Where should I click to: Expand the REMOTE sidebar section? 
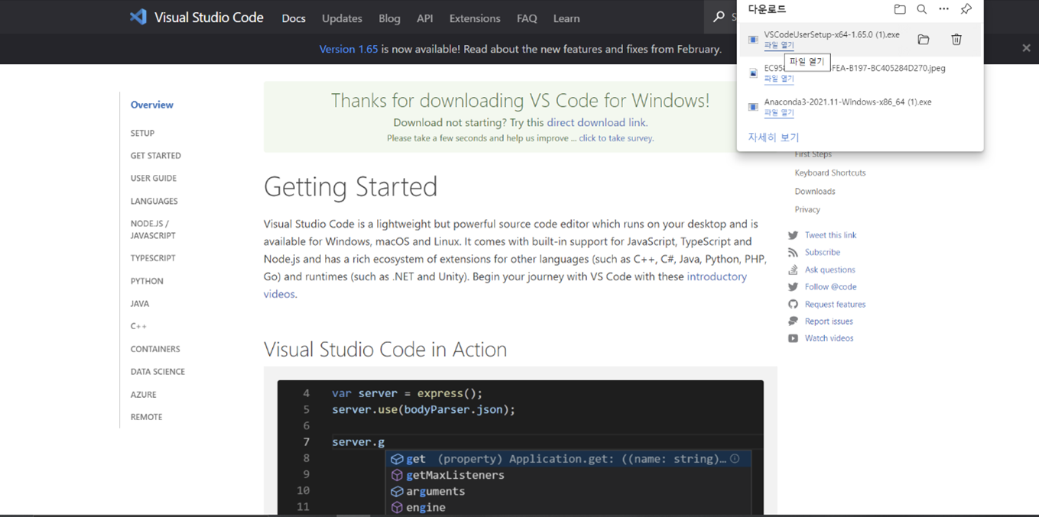[x=146, y=417]
